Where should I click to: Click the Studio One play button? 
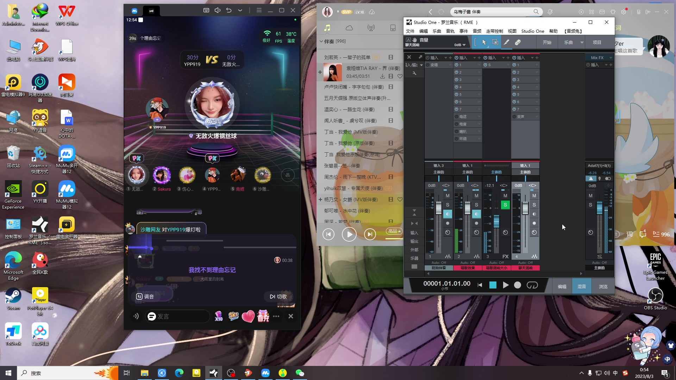point(506,285)
